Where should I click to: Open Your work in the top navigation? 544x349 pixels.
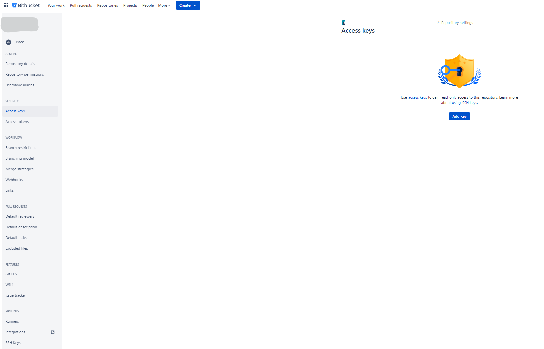click(x=56, y=5)
